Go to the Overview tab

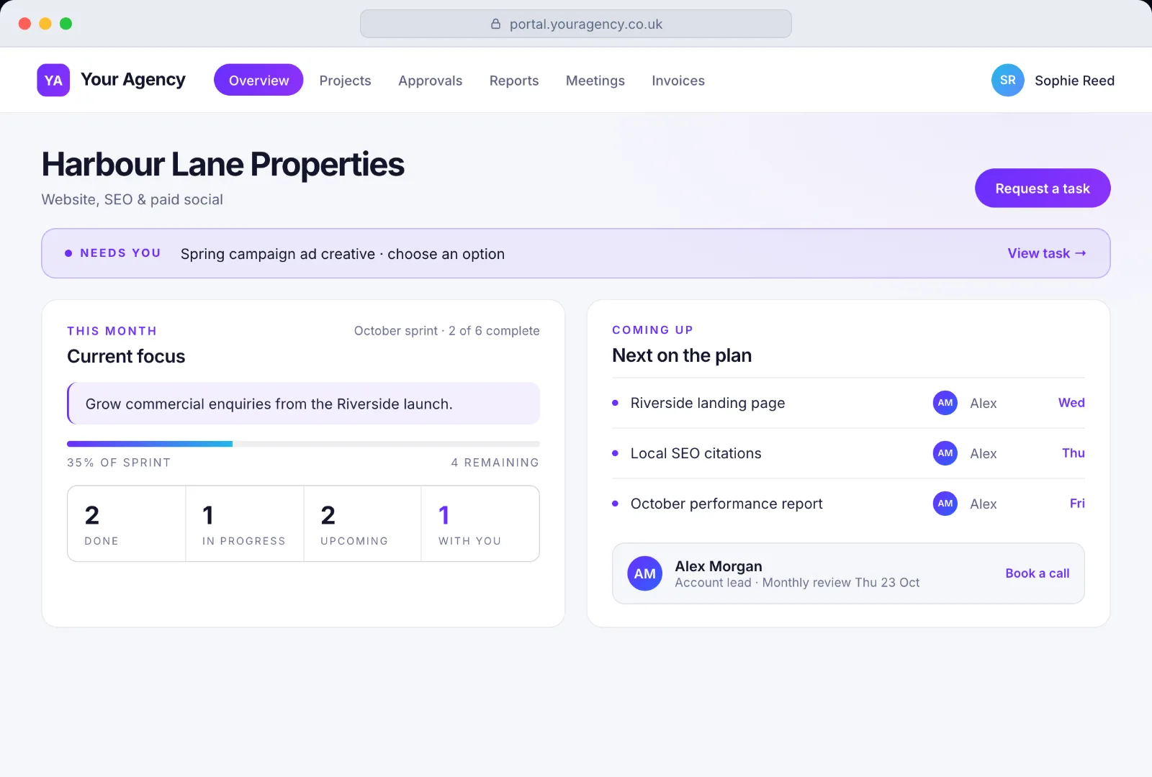pos(258,80)
